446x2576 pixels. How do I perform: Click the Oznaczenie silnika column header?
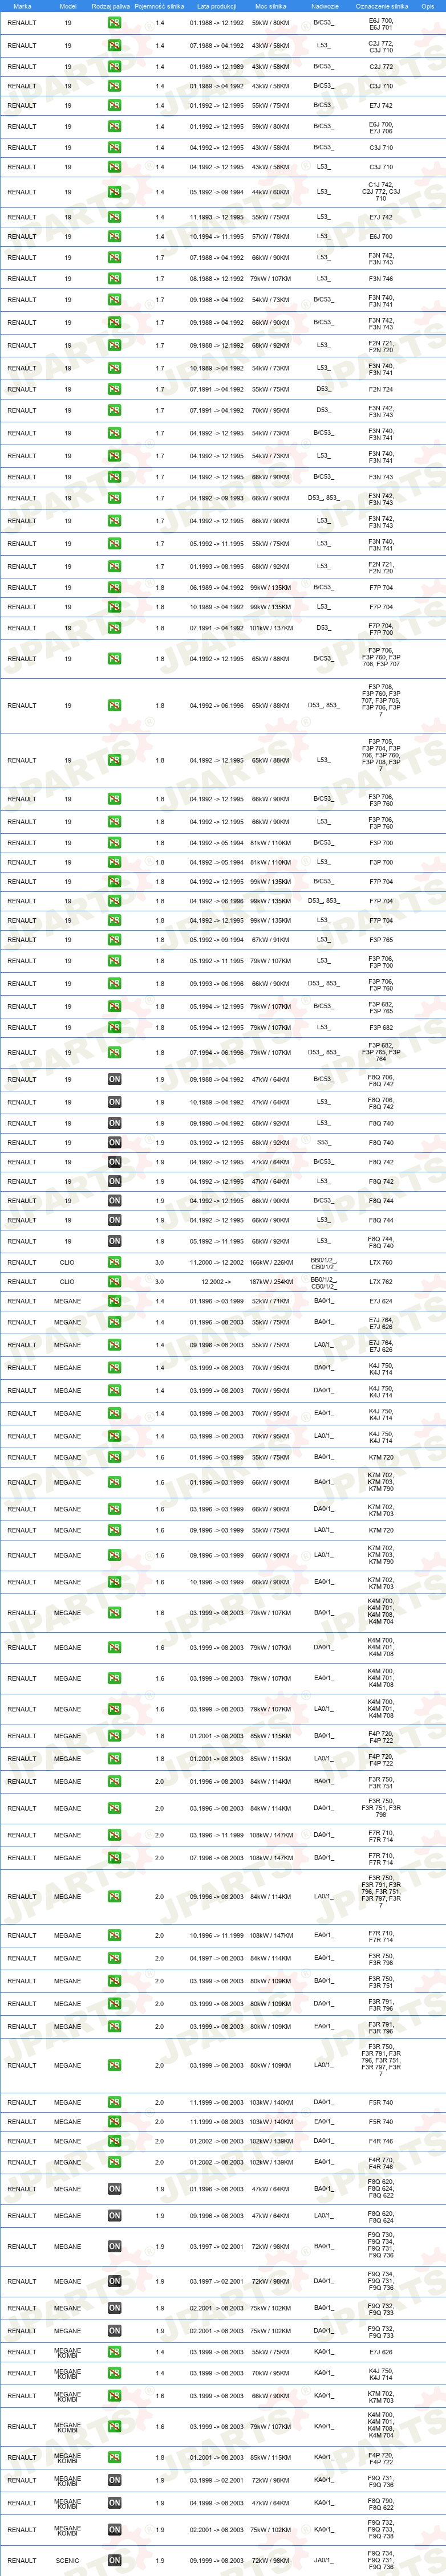click(x=382, y=6)
